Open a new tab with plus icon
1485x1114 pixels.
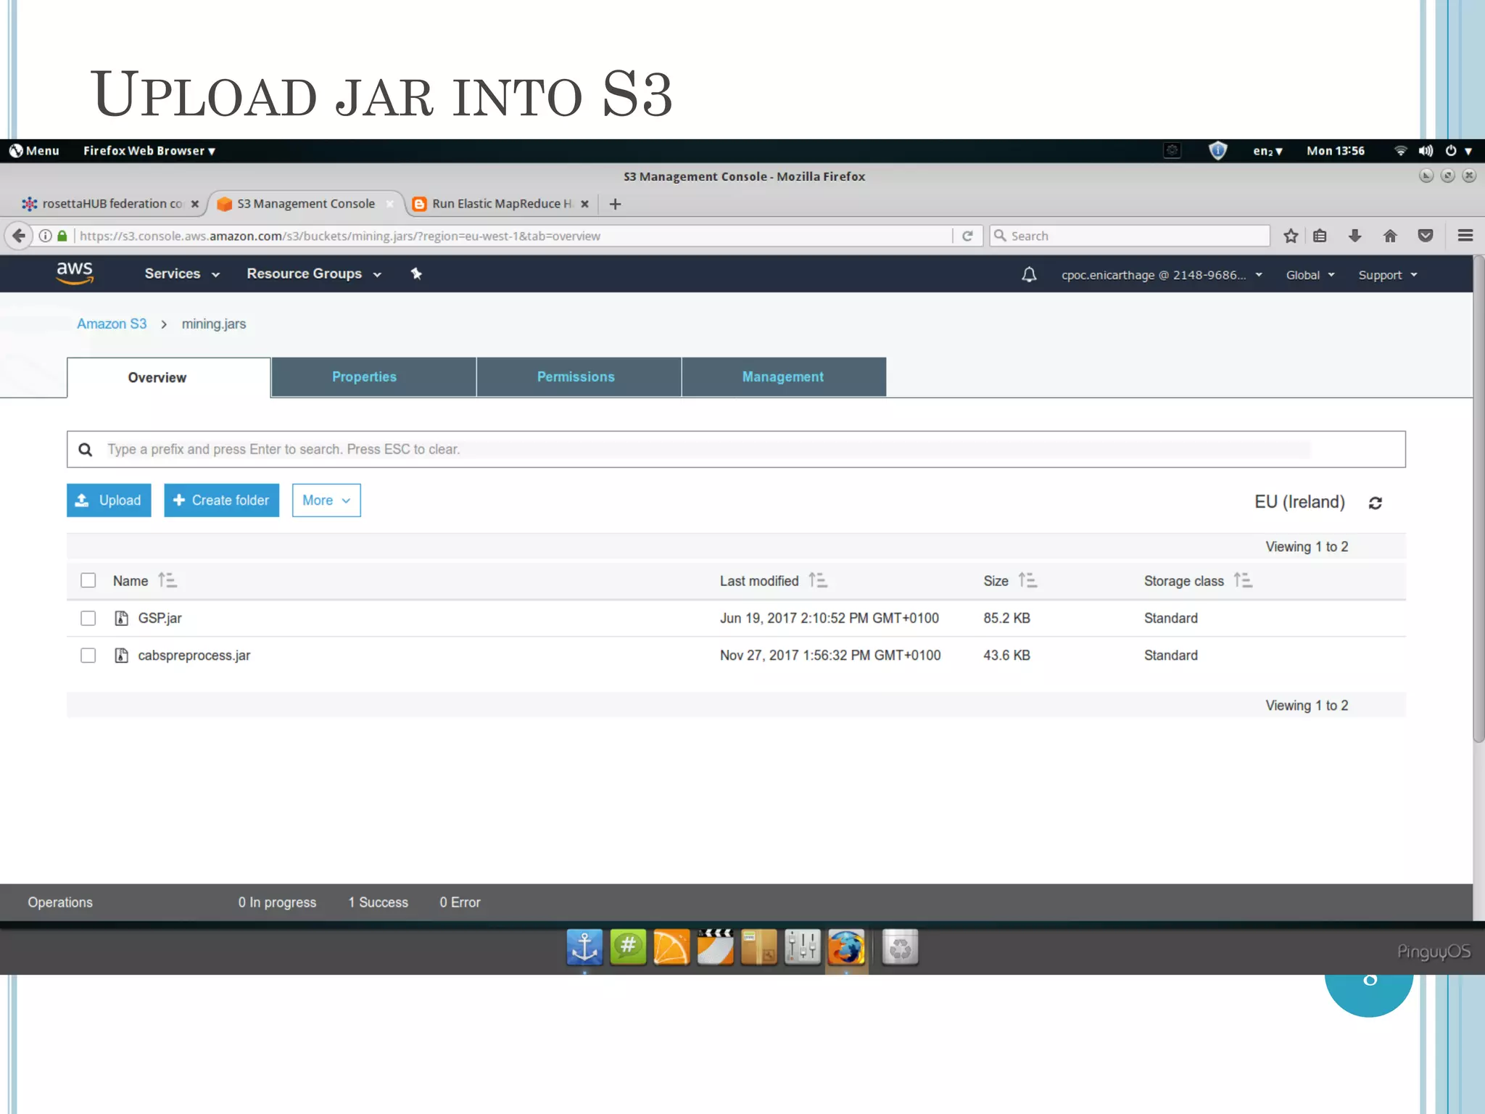pyautogui.click(x=616, y=205)
